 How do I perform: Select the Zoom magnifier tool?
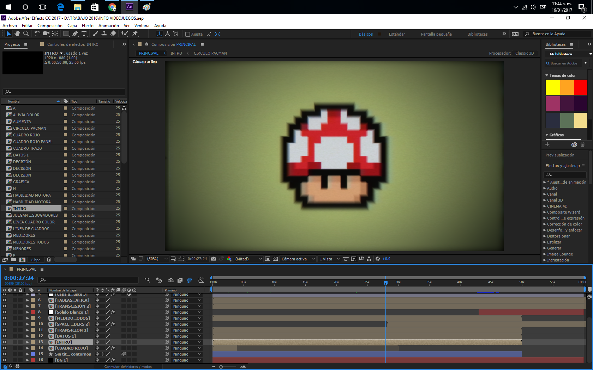click(26, 34)
